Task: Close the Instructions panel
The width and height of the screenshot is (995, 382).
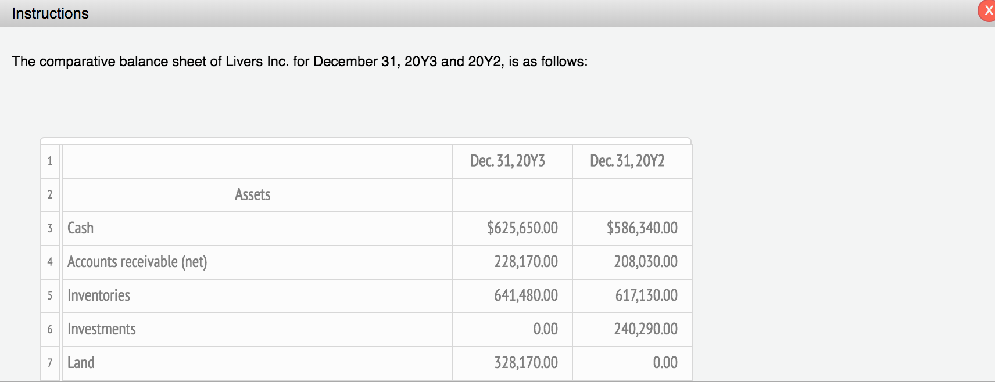Action: point(986,10)
